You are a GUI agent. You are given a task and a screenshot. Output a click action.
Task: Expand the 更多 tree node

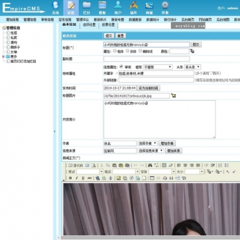pos(3,57)
